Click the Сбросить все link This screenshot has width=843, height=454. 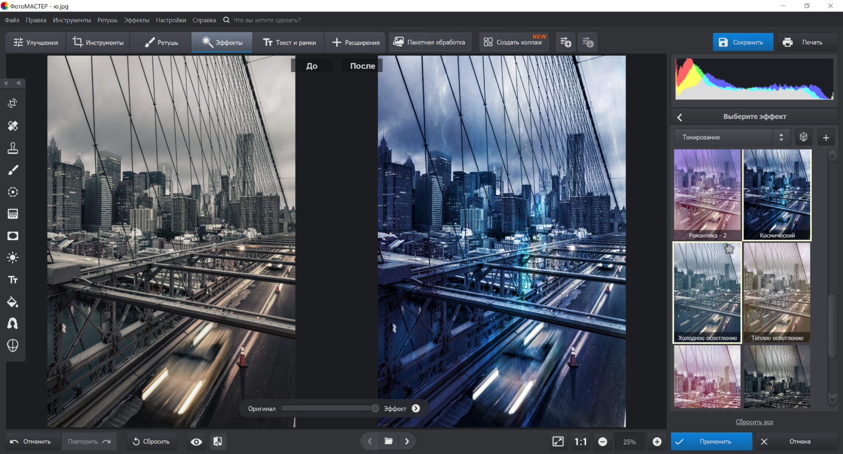pos(754,422)
